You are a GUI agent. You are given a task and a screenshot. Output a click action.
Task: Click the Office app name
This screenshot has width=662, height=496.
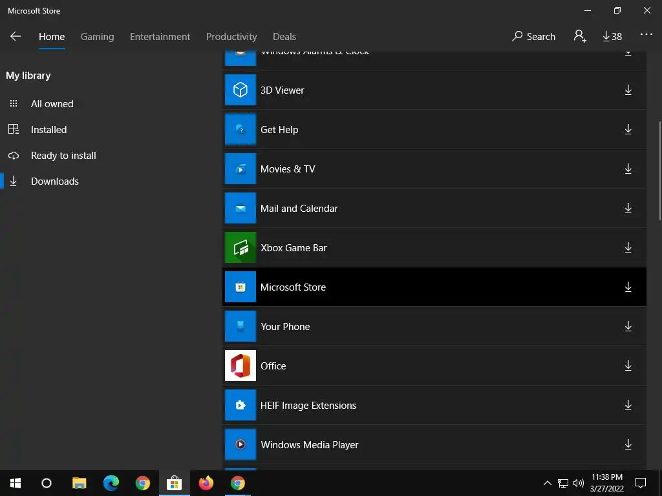point(273,366)
